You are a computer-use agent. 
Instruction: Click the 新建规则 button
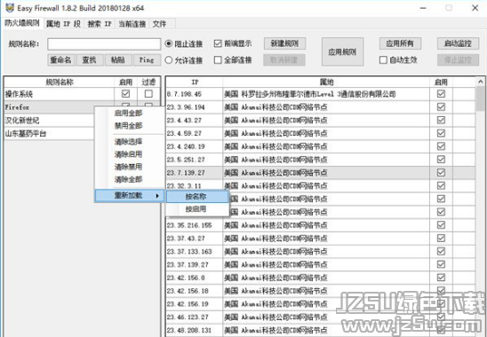click(284, 43)
